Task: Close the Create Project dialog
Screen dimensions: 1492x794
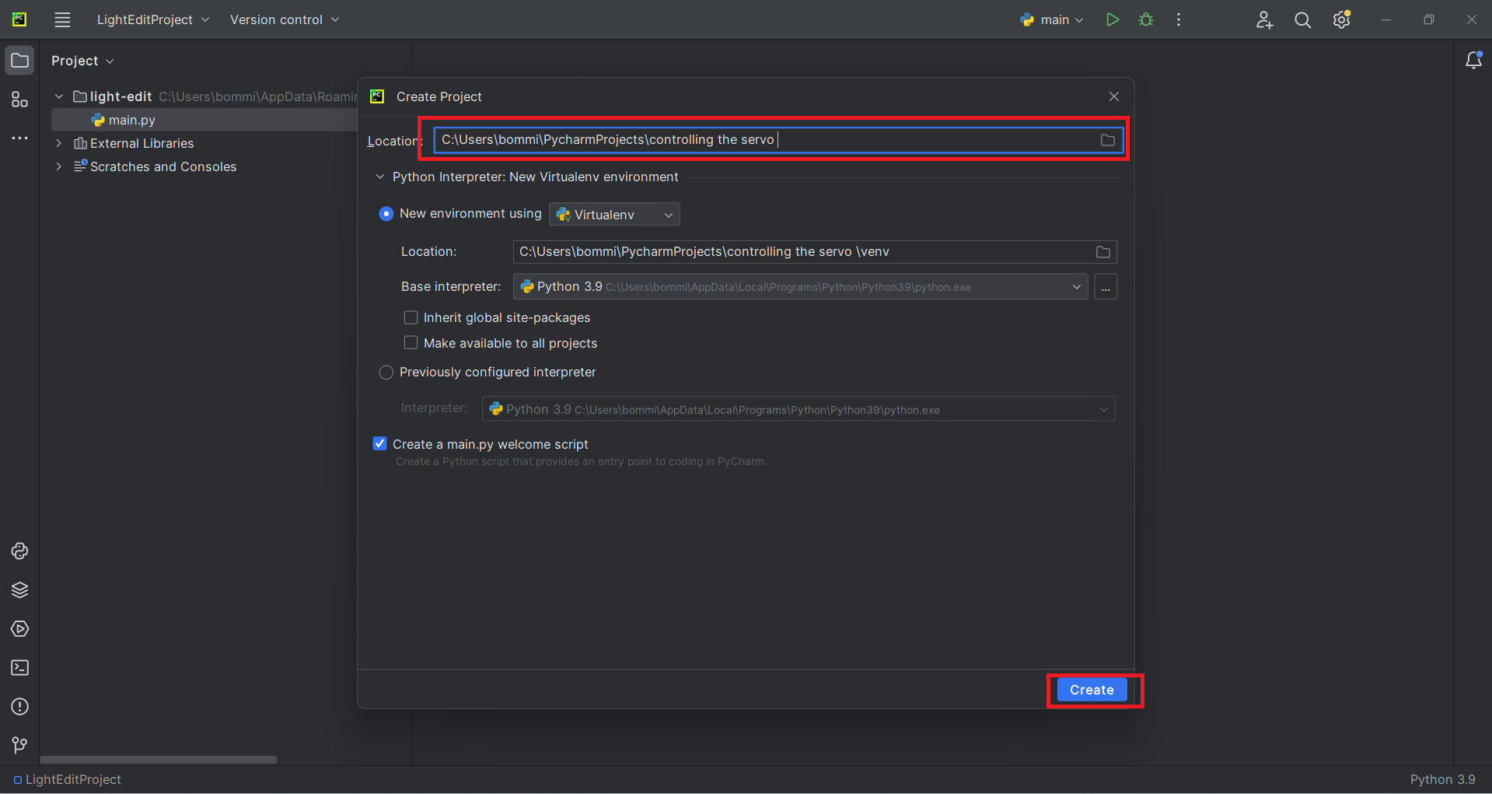Action: 1114,96
